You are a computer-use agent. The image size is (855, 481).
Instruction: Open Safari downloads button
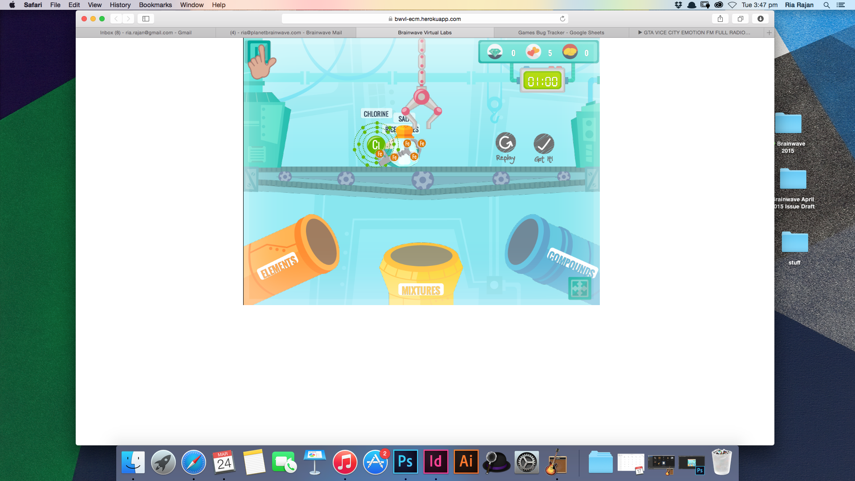761,19
